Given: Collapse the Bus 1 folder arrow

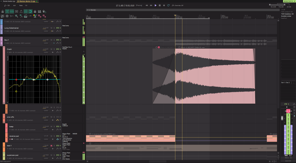Looking at the screenshot, I should point(1,38).
